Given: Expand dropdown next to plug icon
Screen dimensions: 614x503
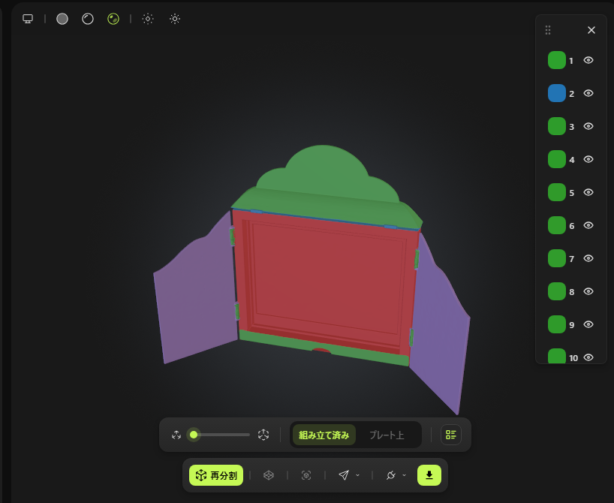Looking at the screenshot, I should [404, 475].
